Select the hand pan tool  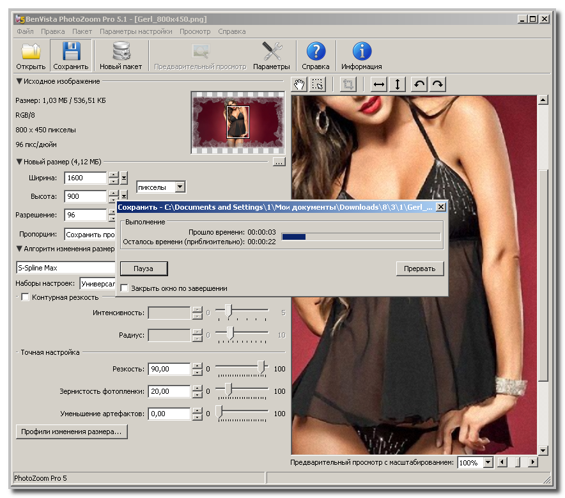coord(299,84)
